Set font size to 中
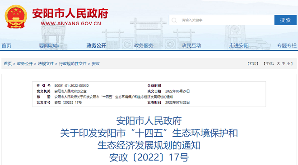The image size is (298, 165). pyautogui.click(x=284, y=63)
